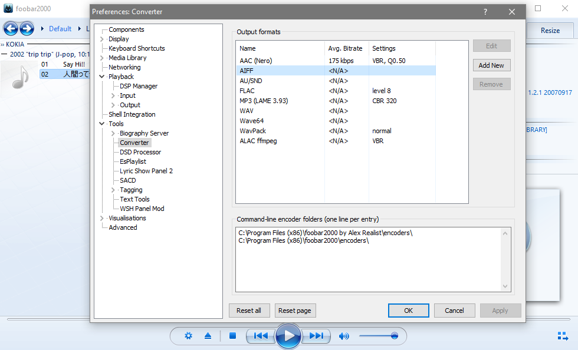Click the layout icon at bottom right
The height and width of the screenshot is (350, 578).
[563, 336]
